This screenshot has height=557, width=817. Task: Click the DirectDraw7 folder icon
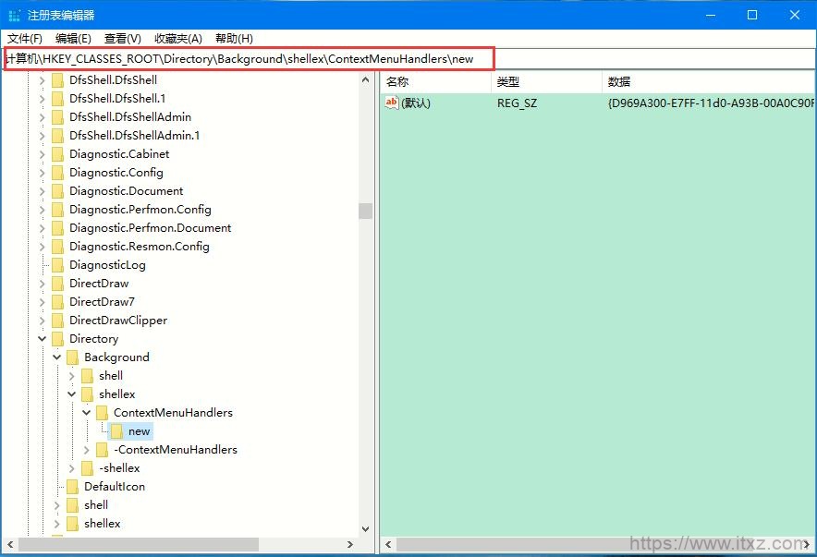pyautogui.click(x=58, y=302)
